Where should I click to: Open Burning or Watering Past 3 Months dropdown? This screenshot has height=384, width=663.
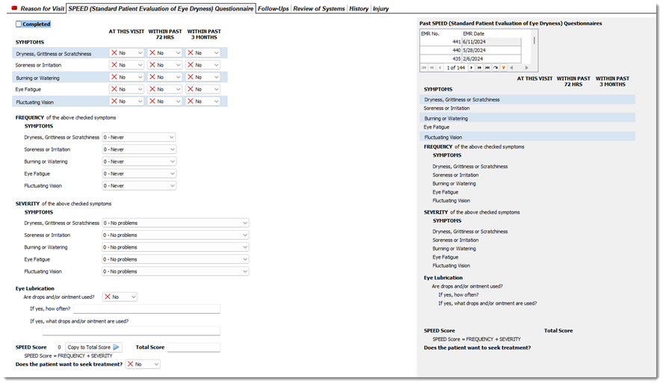point(203,77)
